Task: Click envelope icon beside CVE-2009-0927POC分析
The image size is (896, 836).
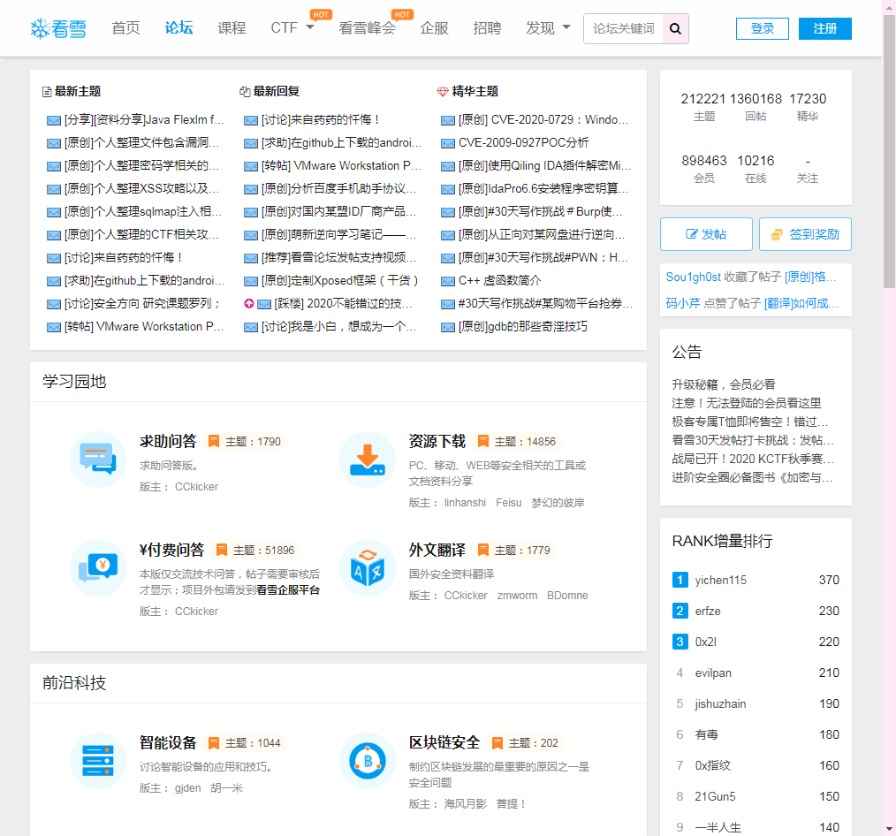Action: tap(448, 143)
